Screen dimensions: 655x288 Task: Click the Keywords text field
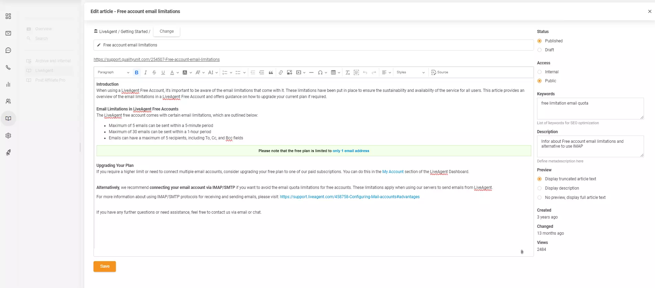click(590, 108)
